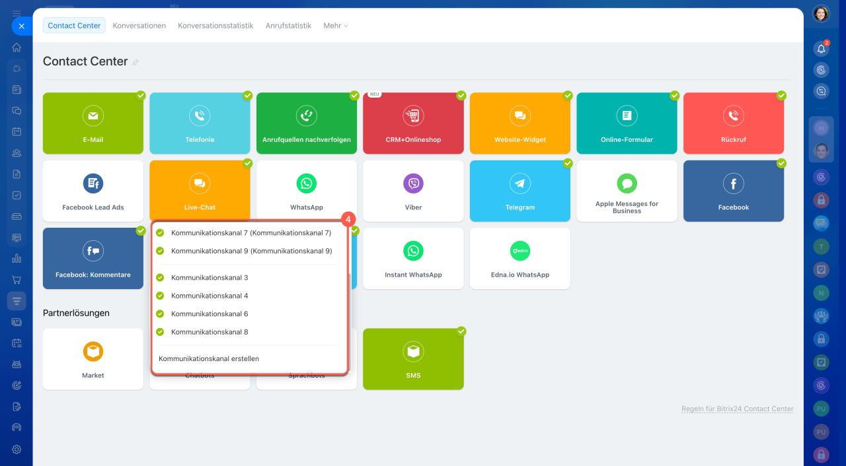Switch to the Konversationsstatistik tab
This screenshot has width=846, height=466.
(215, 26)
